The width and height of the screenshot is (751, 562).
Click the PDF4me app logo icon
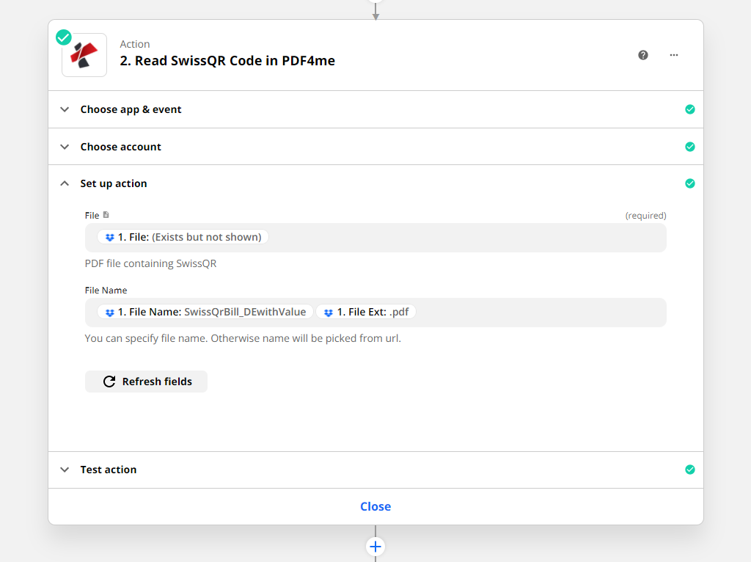84,55
